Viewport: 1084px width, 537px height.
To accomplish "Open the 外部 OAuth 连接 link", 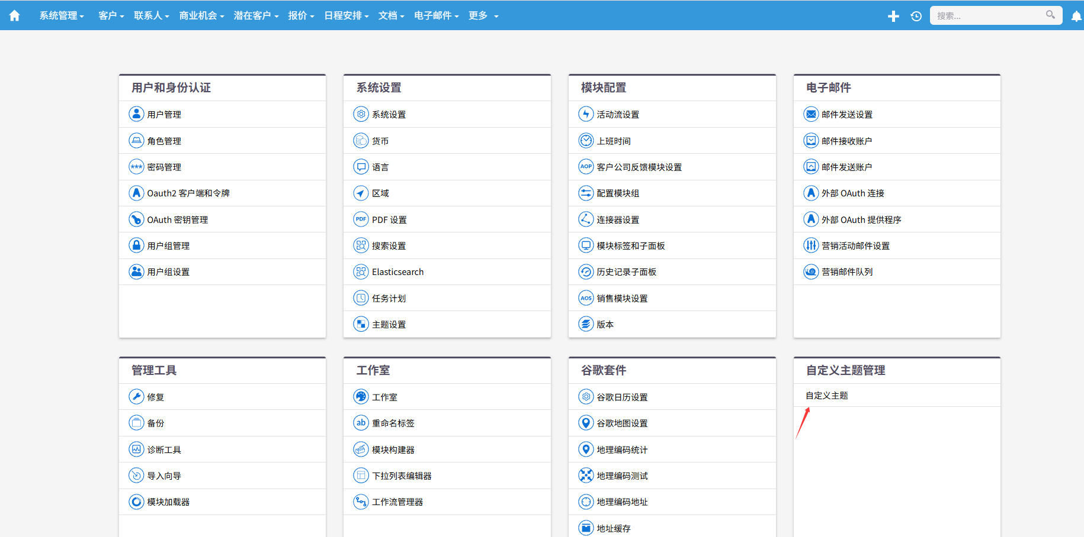I will pos(852,193).
